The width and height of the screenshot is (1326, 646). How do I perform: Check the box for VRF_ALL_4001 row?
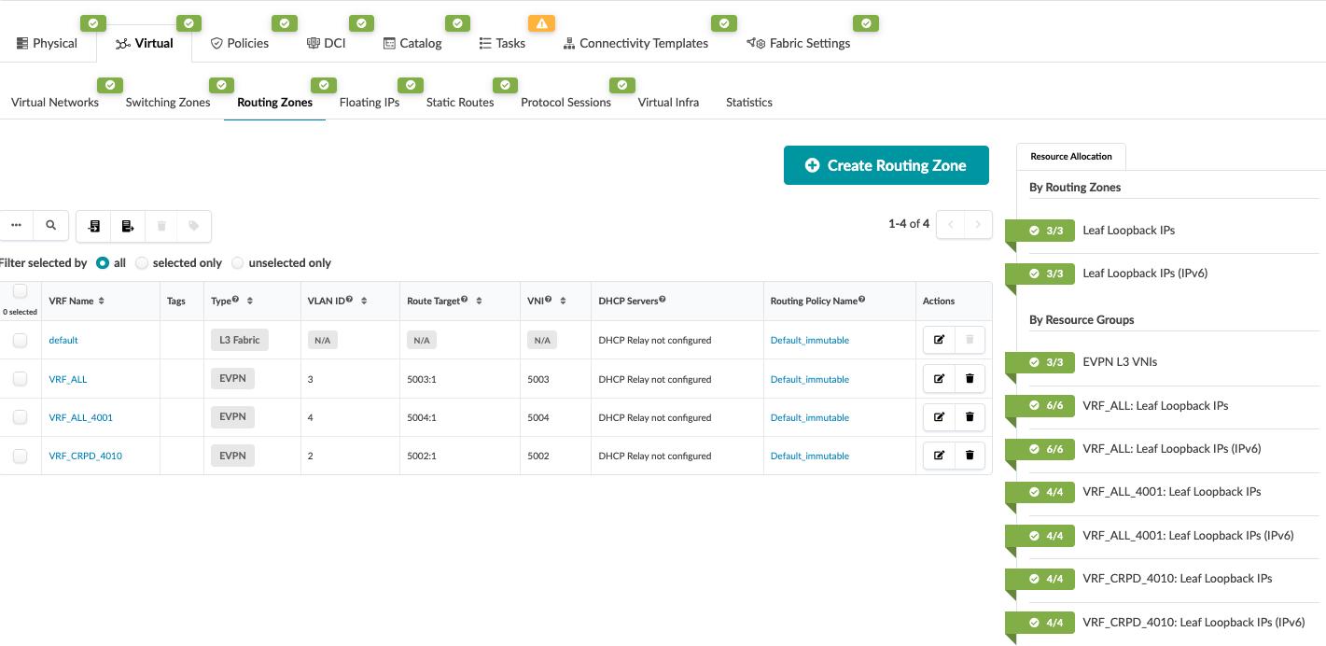coord(20,417)
